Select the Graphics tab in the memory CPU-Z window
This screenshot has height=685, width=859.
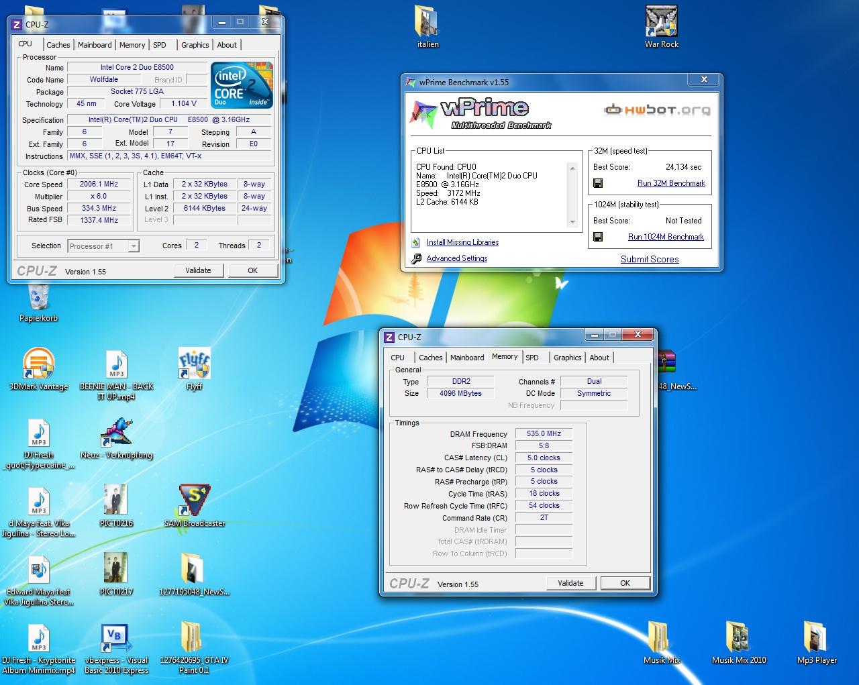568,358
